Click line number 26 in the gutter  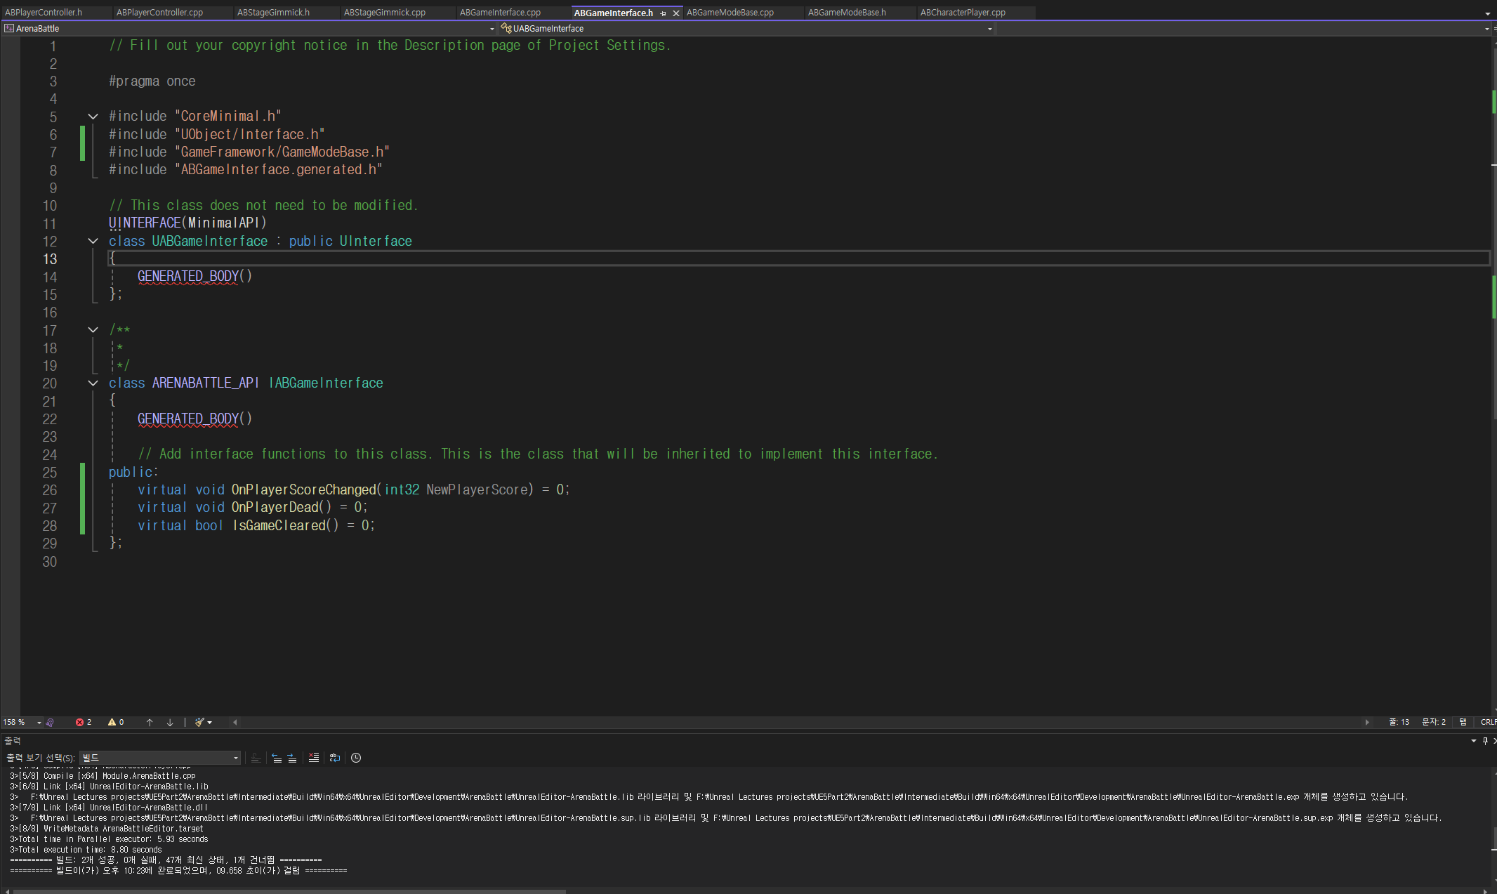(49, 490)
